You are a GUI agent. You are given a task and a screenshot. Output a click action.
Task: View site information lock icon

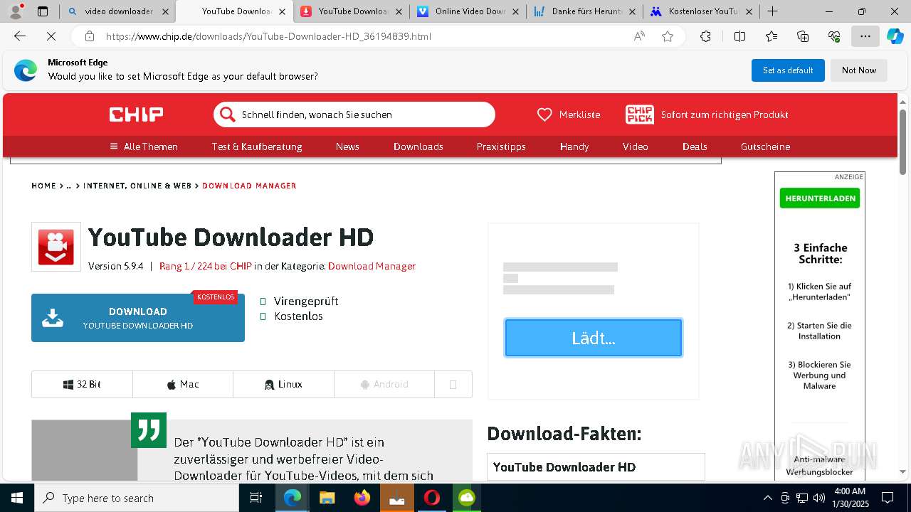pyautogui.click(x=90, y=36)
